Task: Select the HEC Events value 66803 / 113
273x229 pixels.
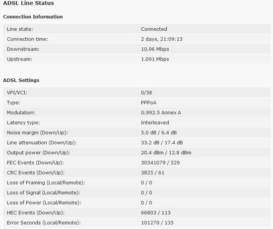Action: click(x=156, y=213)
